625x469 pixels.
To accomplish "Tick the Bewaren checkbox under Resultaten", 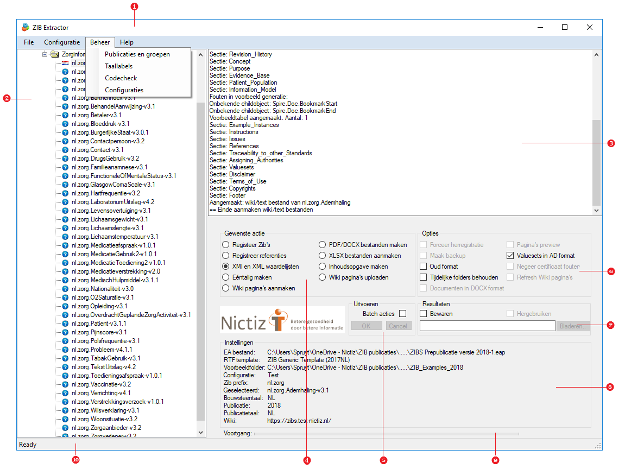I will point(424,314).
